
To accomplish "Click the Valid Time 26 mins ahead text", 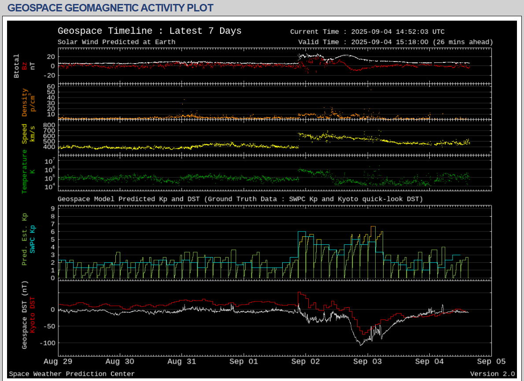I will click(395, 42).
